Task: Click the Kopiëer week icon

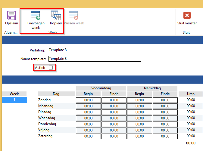Action: 56,16
